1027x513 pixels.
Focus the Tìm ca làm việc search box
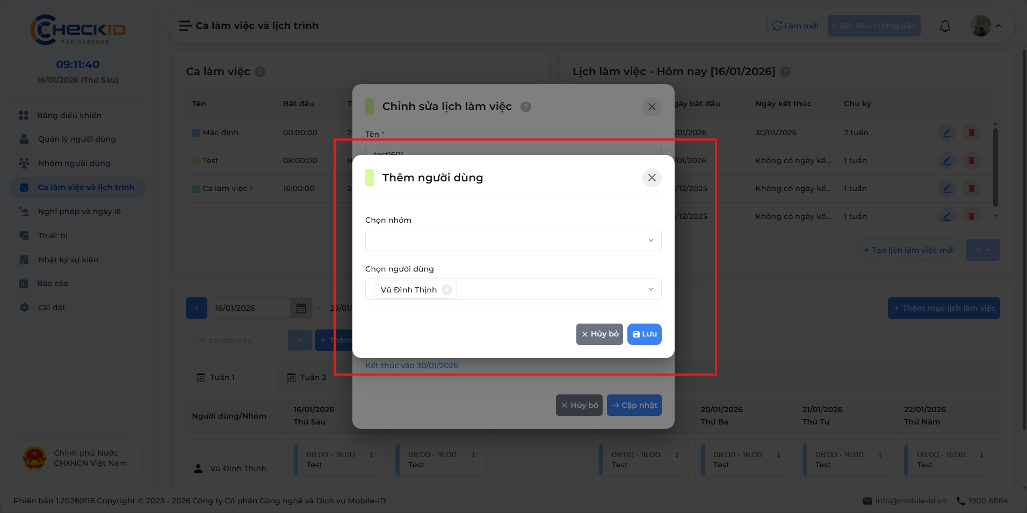(237, 340)
